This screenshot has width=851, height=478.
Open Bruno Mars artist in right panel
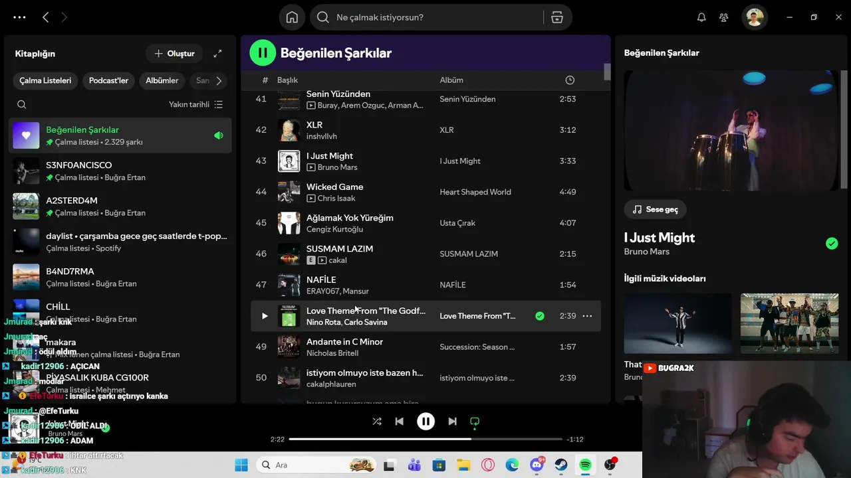(646, 252)
